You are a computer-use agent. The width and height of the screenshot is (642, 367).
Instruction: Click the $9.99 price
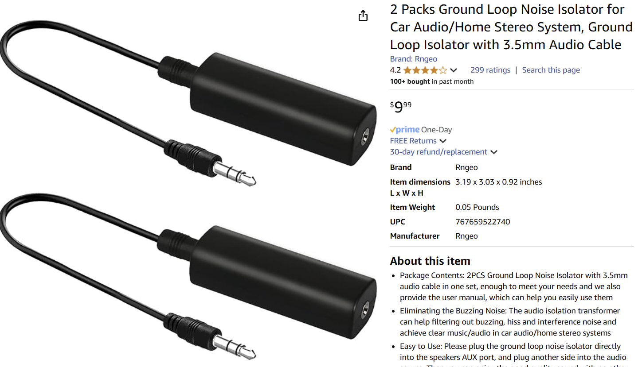401,107
